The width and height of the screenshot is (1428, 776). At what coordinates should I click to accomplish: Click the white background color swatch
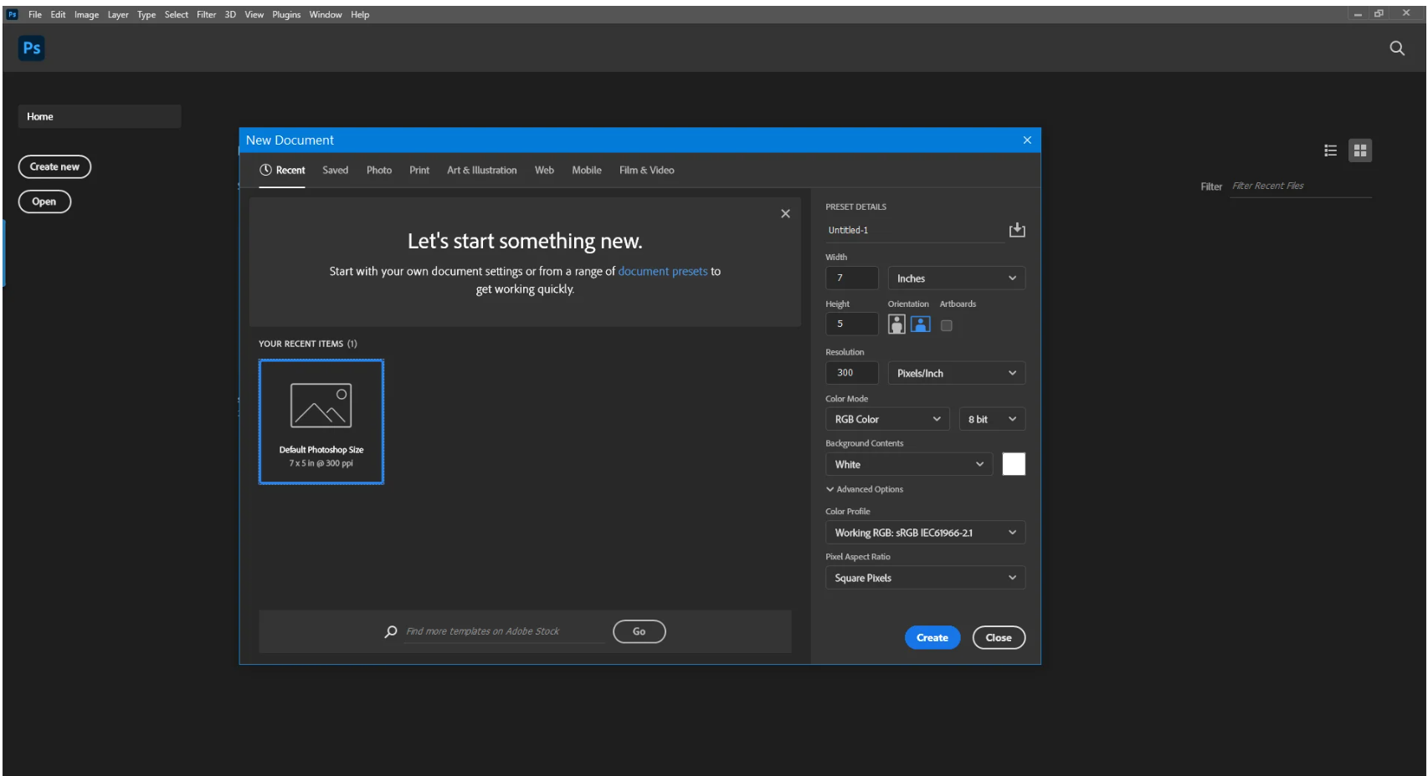[1013, 464]
